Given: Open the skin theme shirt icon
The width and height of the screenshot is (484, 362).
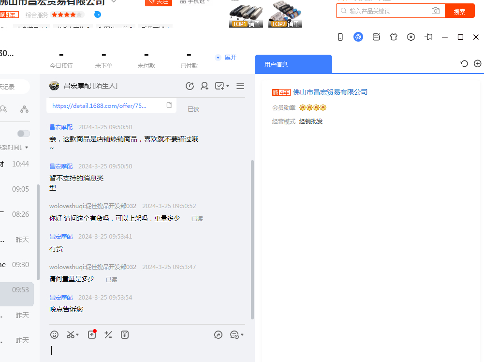Looking at the screenshot, I should [394, 37].
